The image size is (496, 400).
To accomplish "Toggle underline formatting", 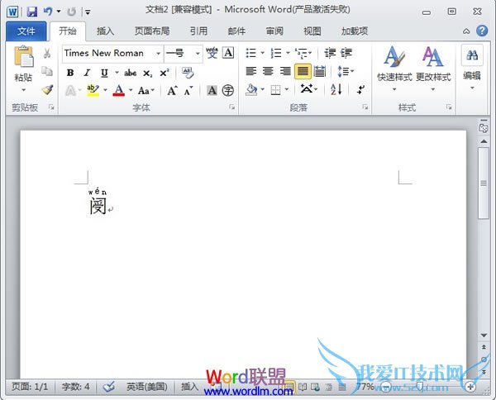I will click(104, 73).
